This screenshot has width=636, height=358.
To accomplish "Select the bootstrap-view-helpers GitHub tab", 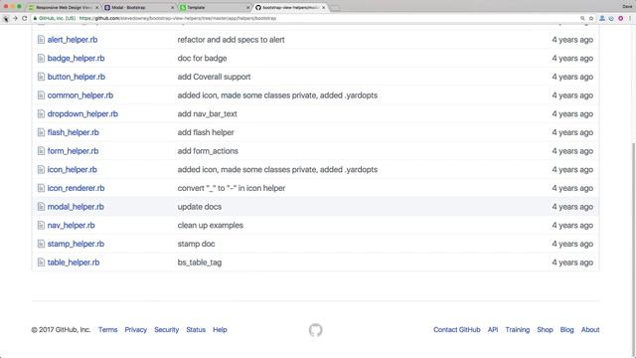I will click(290, 7).
